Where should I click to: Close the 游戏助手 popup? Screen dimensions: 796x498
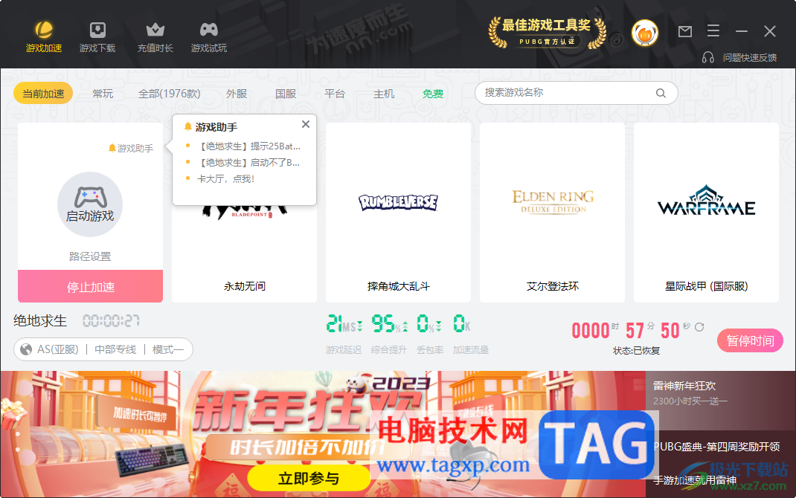pos(306,124)
